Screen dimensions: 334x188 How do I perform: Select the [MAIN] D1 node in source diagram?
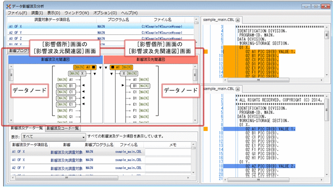[65, 98]
